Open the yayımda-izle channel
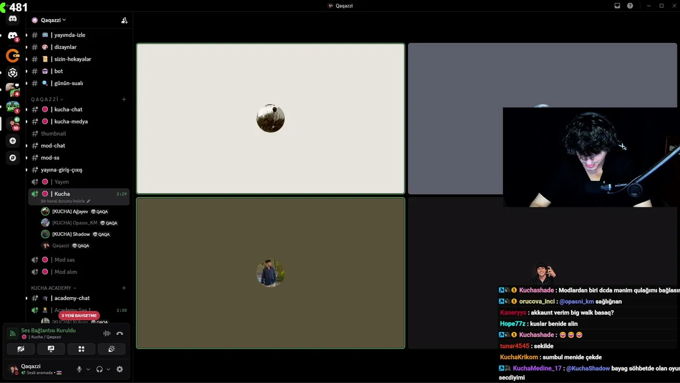 click(x=79, y=35)
